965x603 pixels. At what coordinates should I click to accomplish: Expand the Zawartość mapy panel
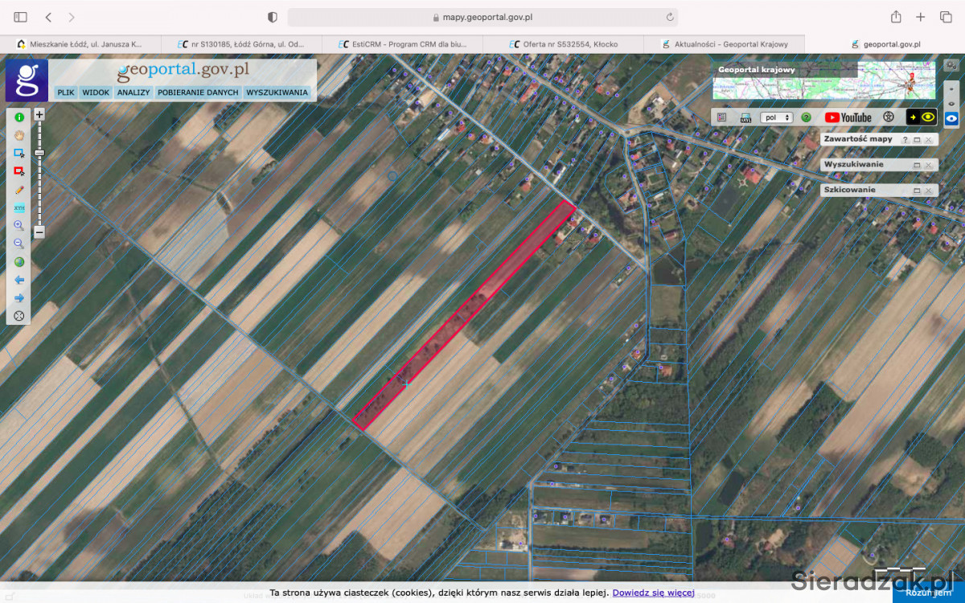(x=916, y=140)
